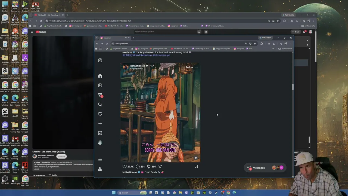Open Instagram search in the sidebar
Viewport: 348px width, 196px height.
tap(100, 105)
